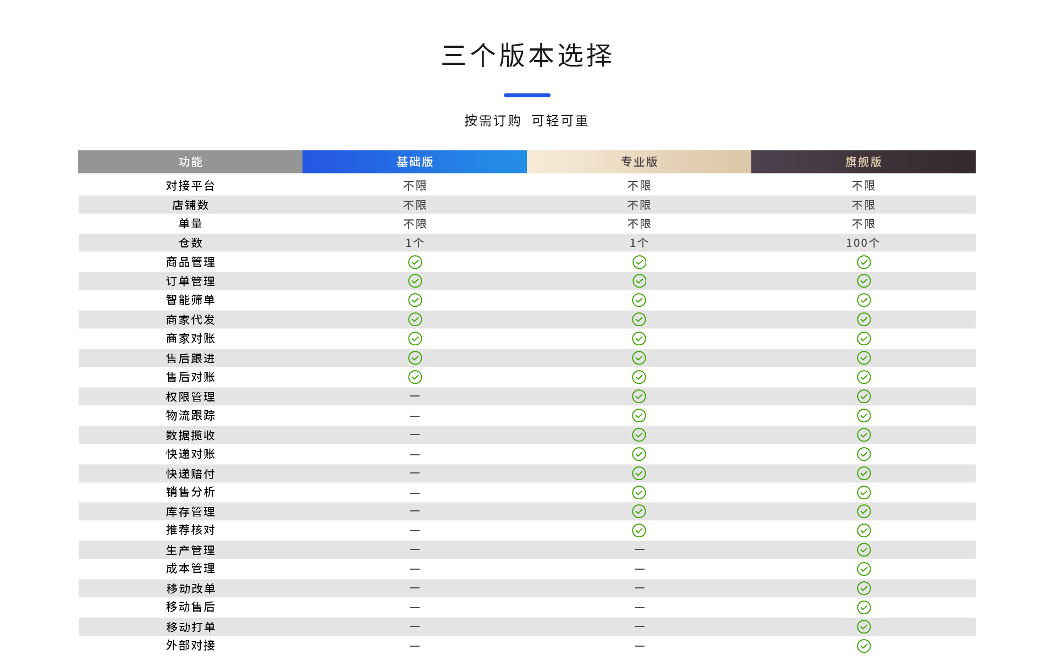This screenshot has width=1056, height=672.
Task: Click the 移动售后 feature label
Action: pyautogui.click(x=190, y=607)
